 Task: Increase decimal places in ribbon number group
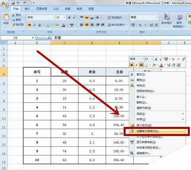pyautogui.click(x=151, y=25)
